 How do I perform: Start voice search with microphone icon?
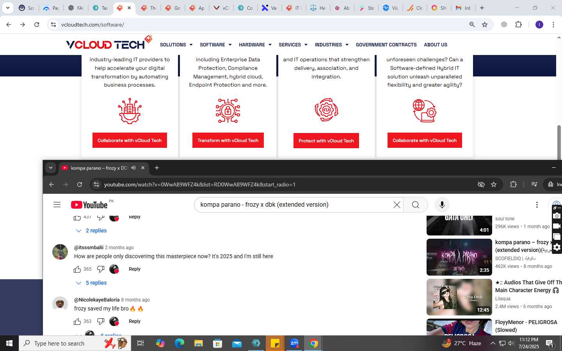pyautogui.click(x=442, y=205)
